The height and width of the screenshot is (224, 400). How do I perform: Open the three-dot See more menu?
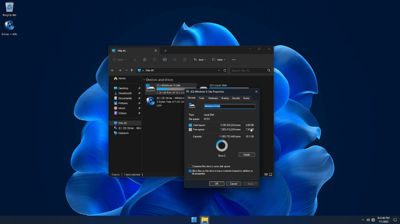[234, 60]
